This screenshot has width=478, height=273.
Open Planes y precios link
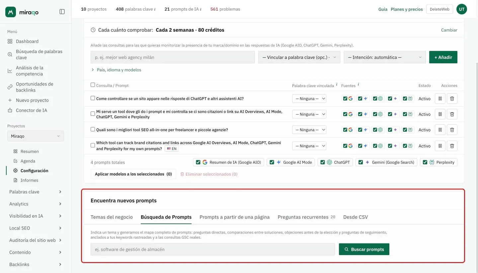click(x=407, y=9)
